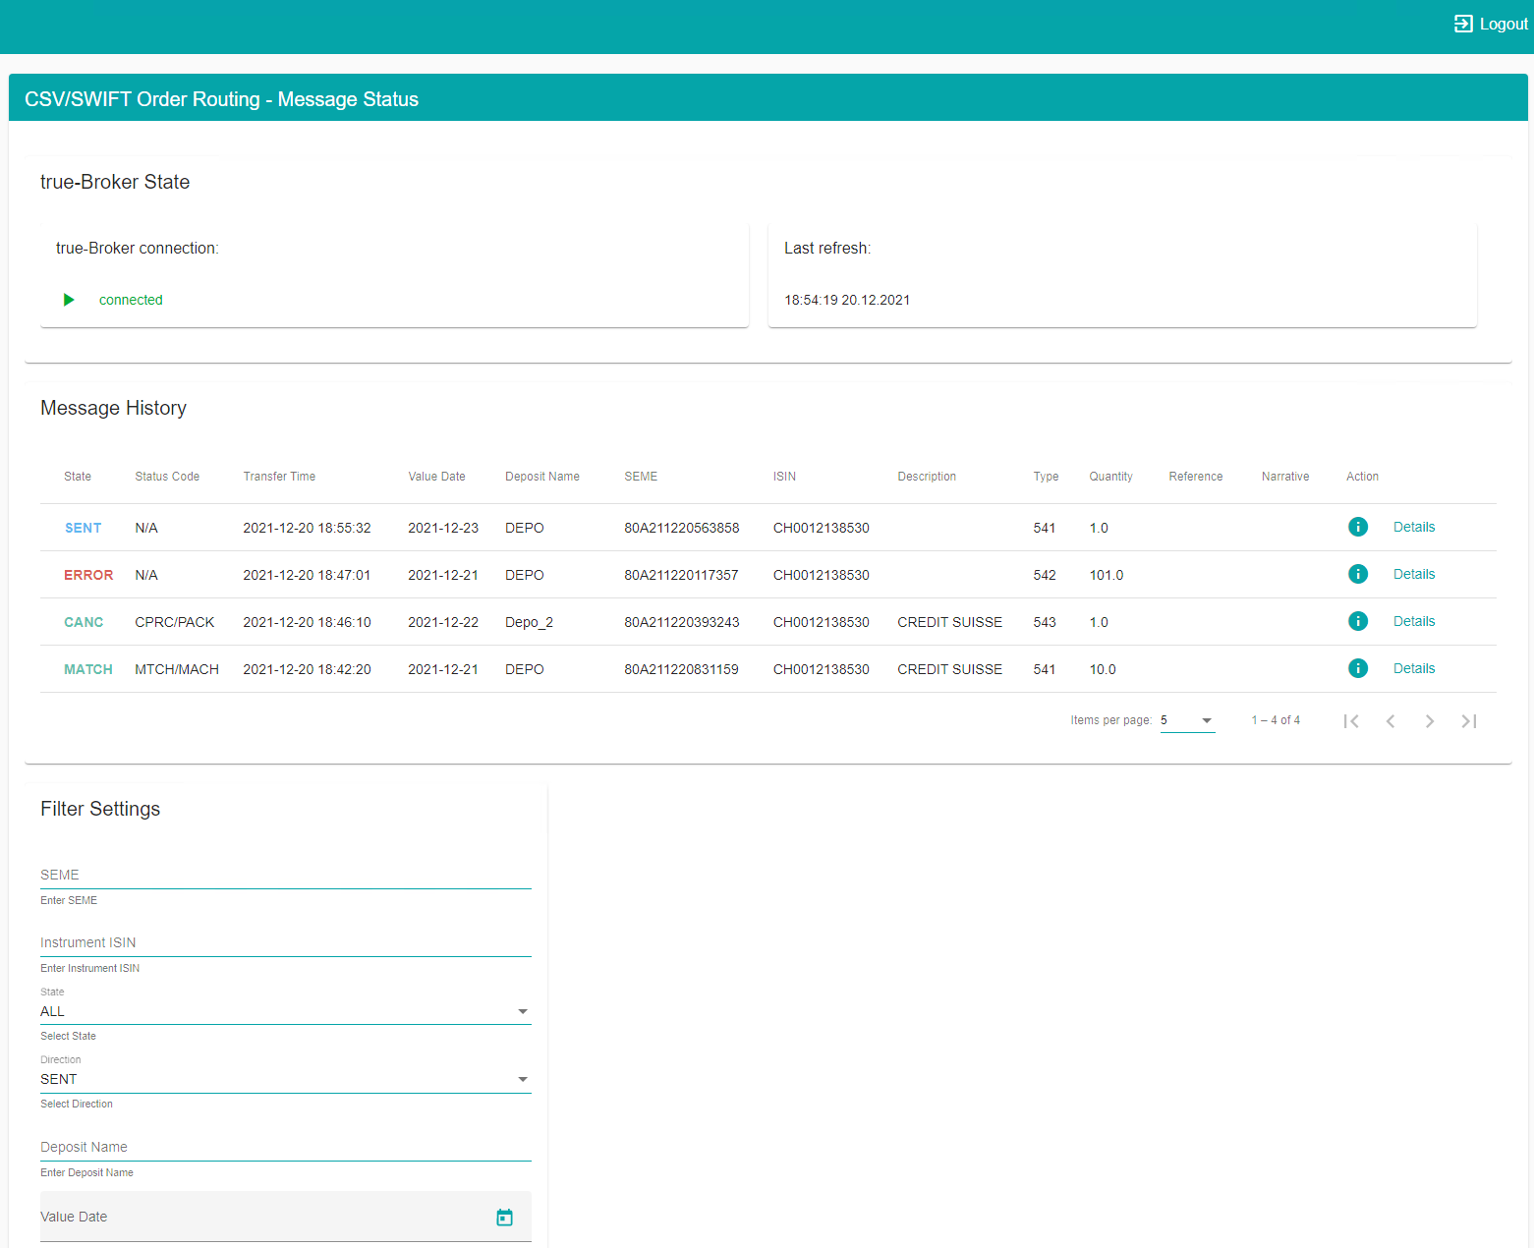Screen dimensions: 1534x1248
Task: Click CREDIT SUISSE in the CANC row
Action: 950,622
